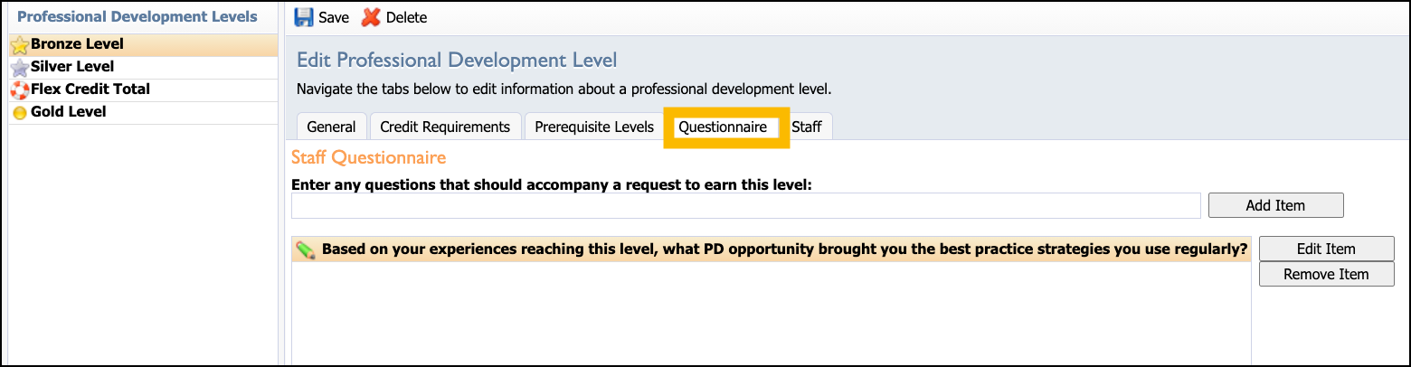
Task: Click the gold coin Gold Level icon
Action: 19,113
